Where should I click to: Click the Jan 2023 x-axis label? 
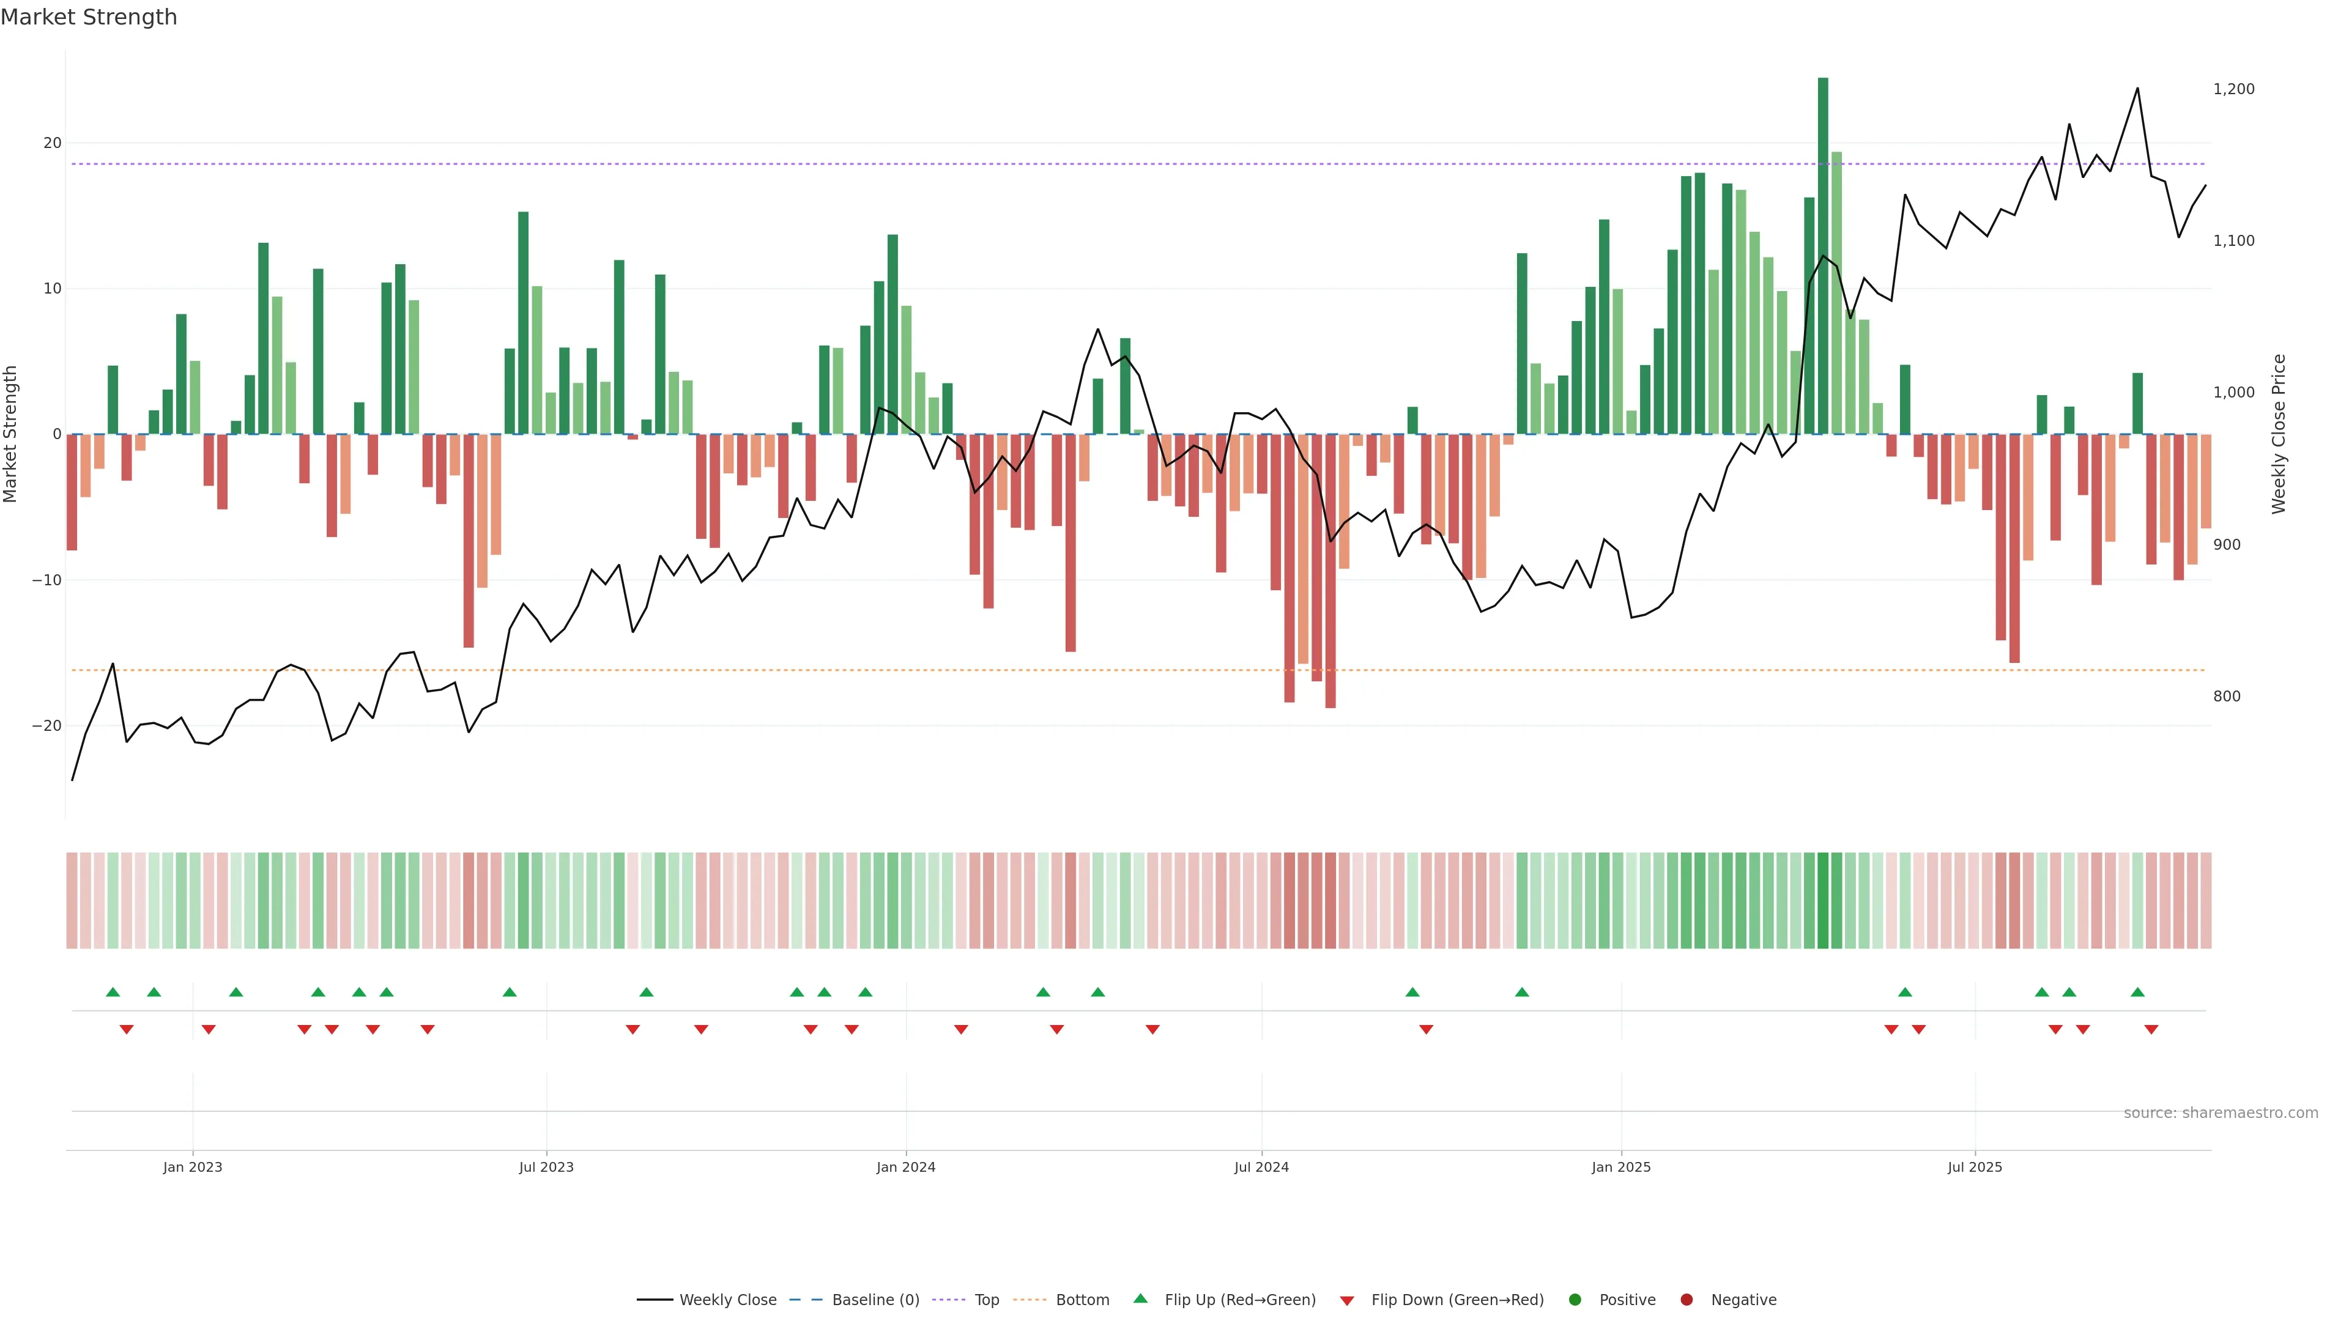(193, 1167)
